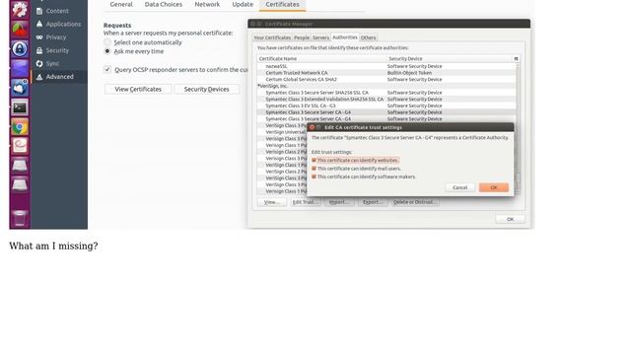Toggle 'can identify mail users' checkbox
The height and width of the screenshot is (355, 631).
coord(314,169)
